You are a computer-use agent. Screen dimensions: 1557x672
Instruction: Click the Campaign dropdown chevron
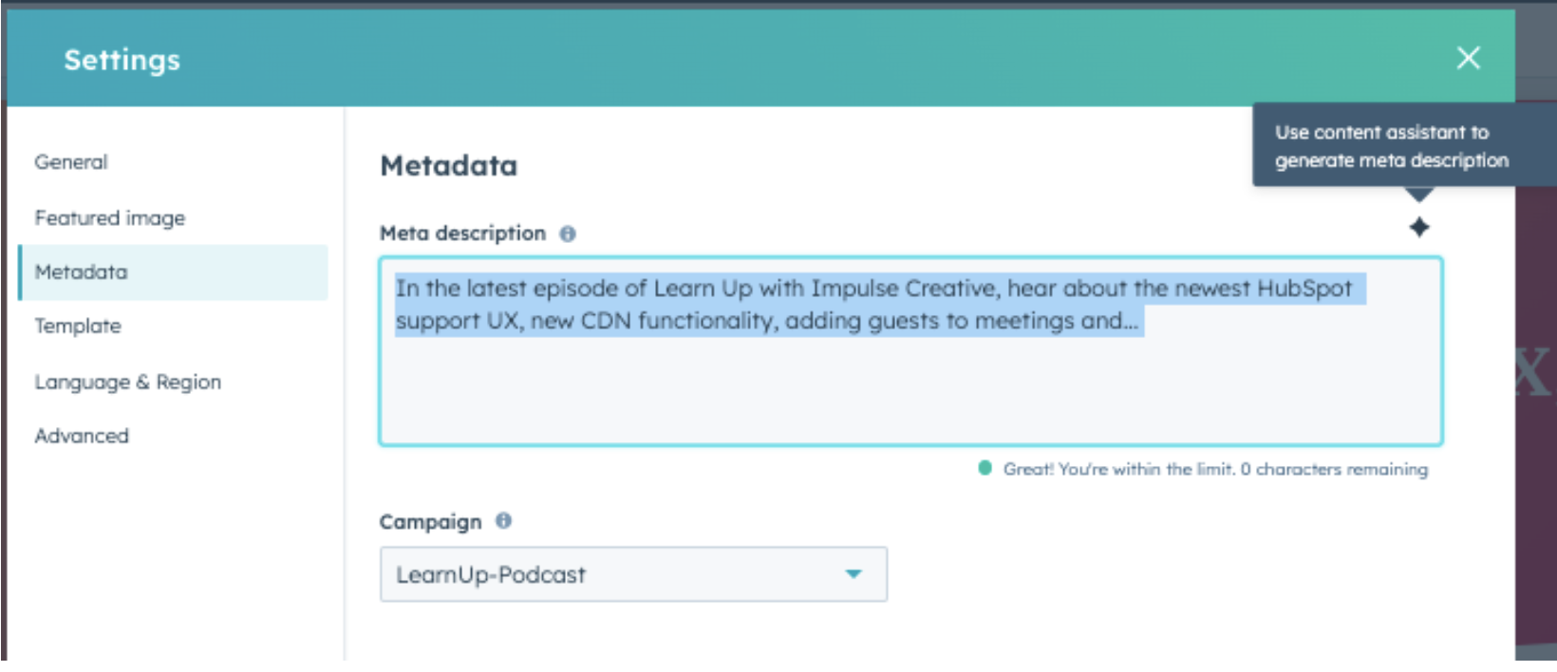(853, 574)
